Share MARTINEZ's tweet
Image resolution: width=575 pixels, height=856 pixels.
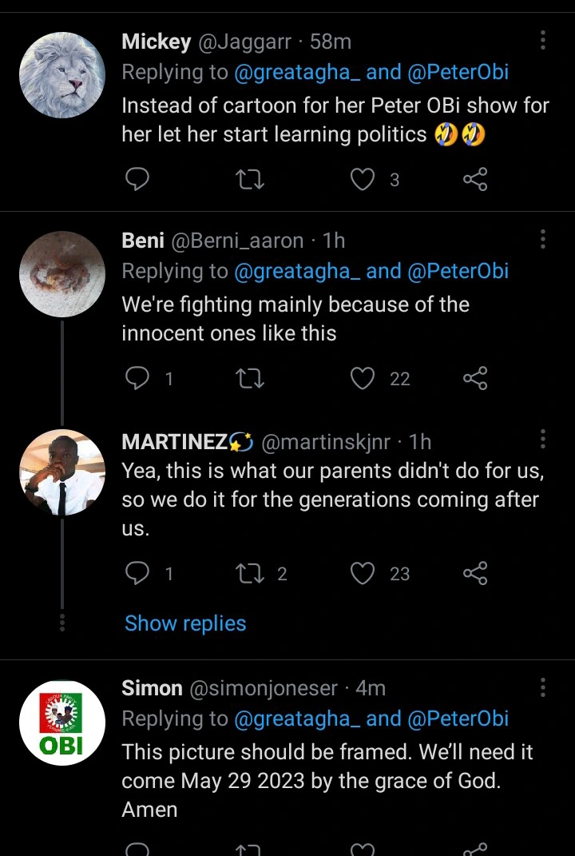pos(475,573)
